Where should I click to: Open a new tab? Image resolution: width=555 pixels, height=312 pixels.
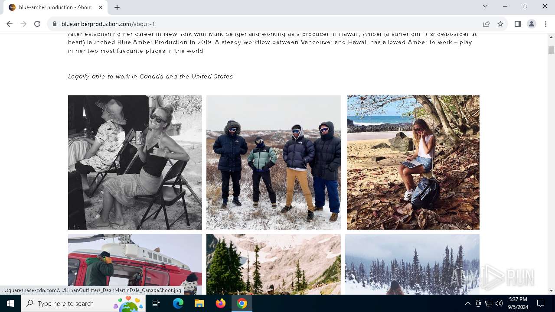point(117,7)
